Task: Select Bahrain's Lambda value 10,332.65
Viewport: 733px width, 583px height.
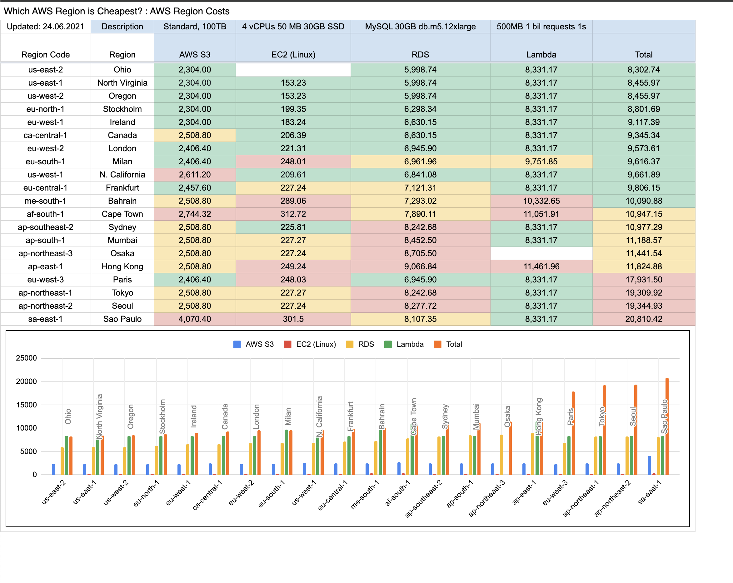Action: coord(541,201)
